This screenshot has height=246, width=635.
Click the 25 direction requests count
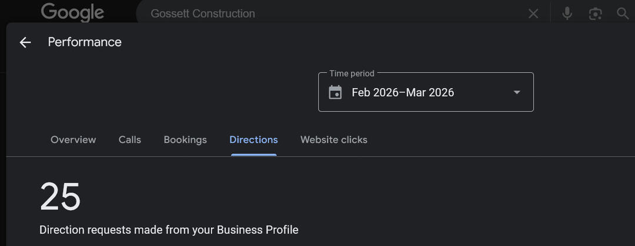tap(60, 196)
